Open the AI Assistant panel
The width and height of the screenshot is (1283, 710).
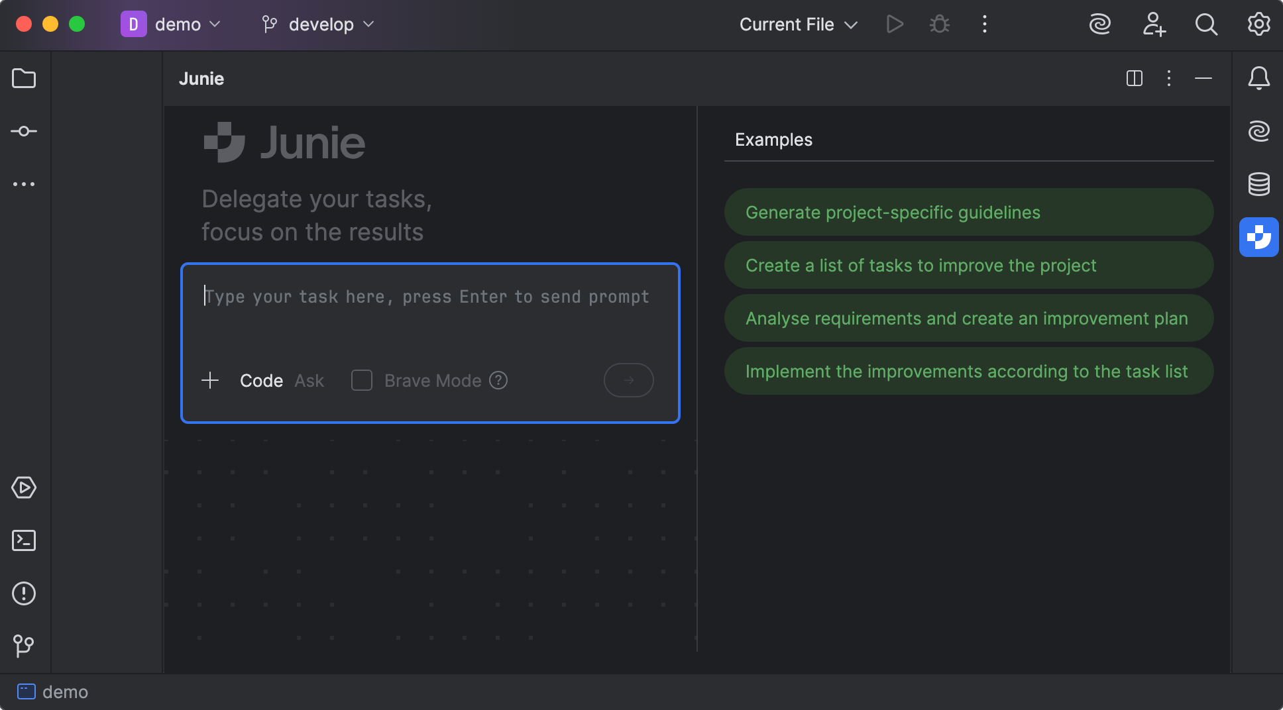tap(1258, 131)
